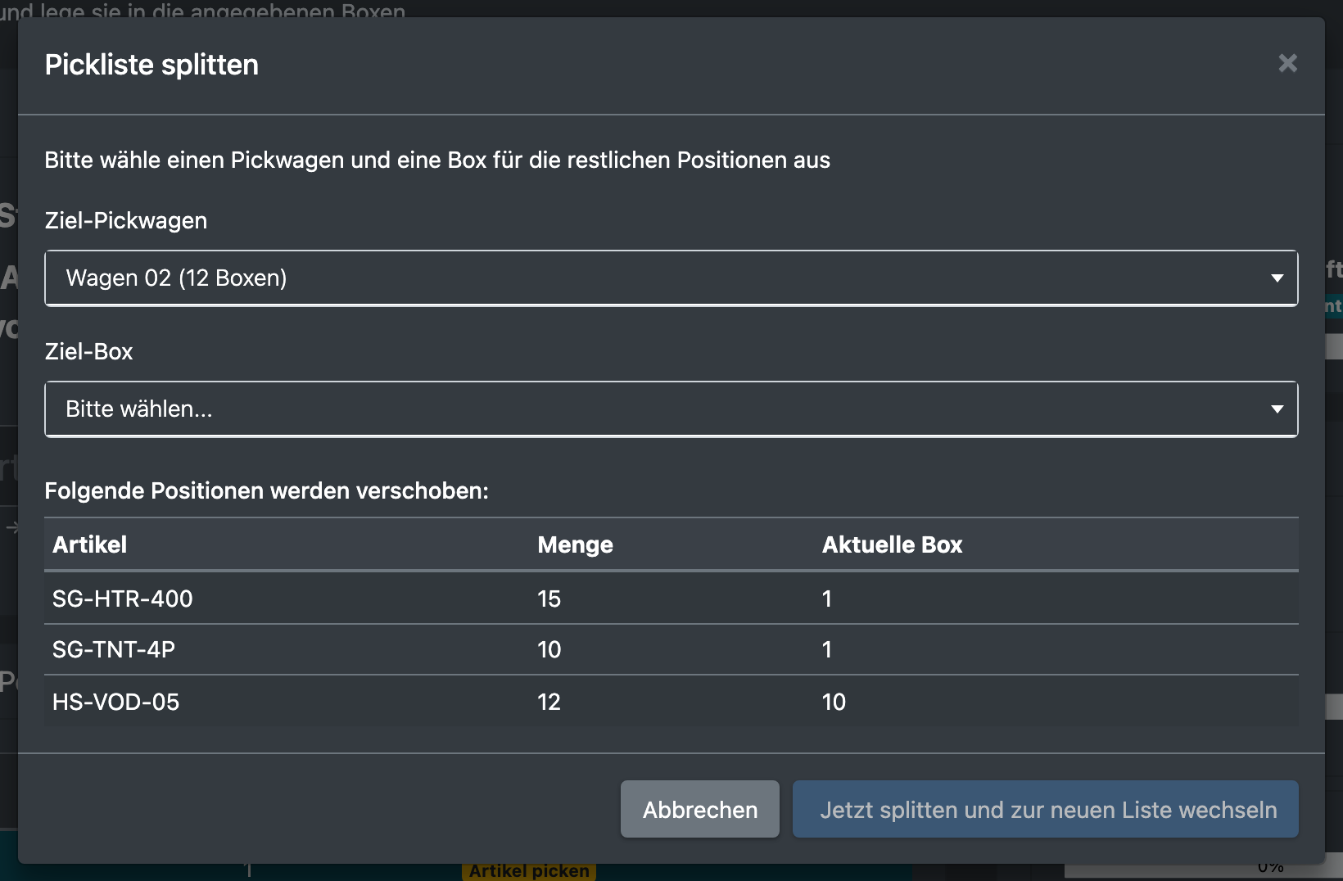
Task: Select the SG-TNT-4P article cell
Action: (x=114, y=649)
